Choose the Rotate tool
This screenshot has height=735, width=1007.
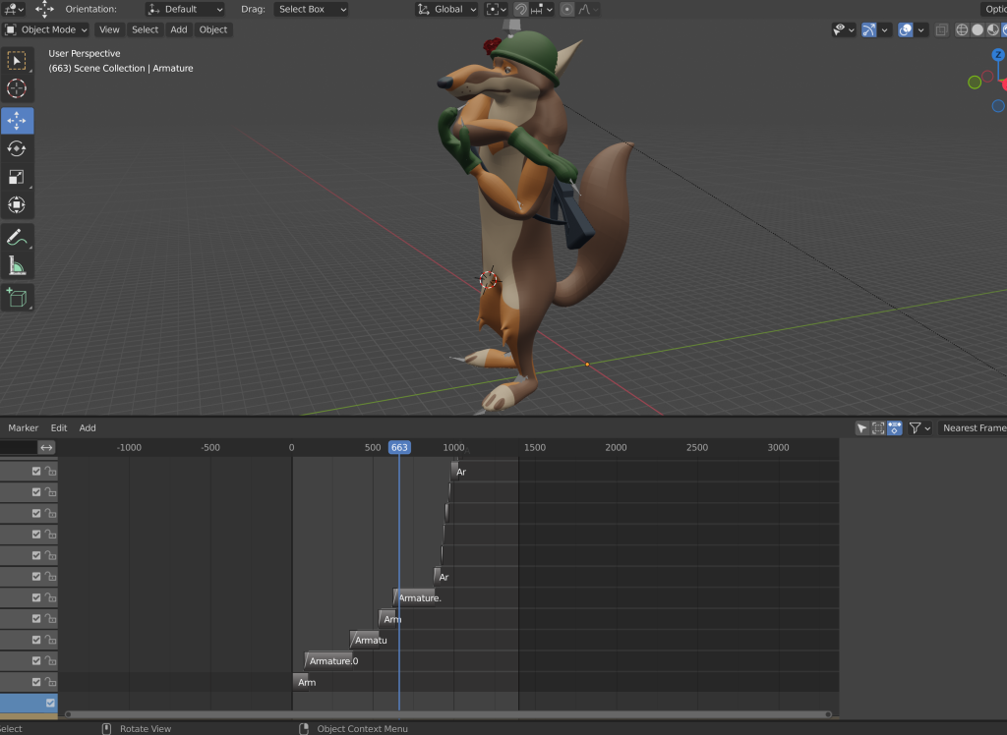coord(17,149)
